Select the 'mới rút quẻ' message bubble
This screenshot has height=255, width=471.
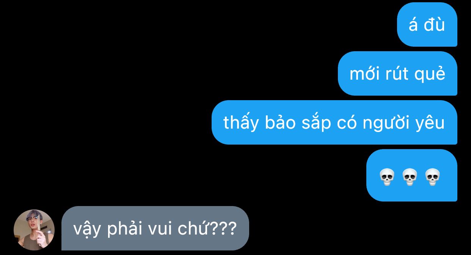pos(397,74)
